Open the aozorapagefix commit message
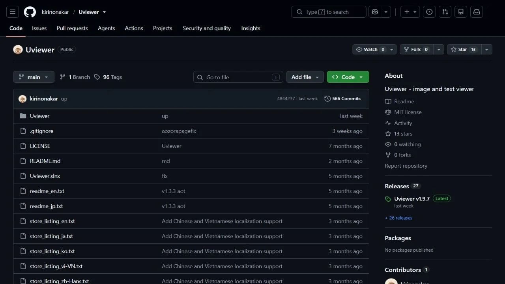Screen dimensions: 505x284 [179, 131]
